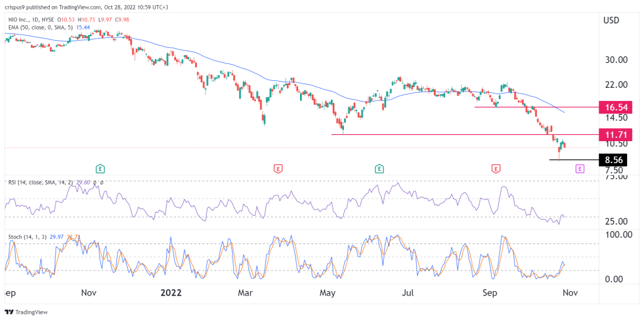Click the 2022 label on time axis
Screen dimensions: 644x320
coord(171,294)
